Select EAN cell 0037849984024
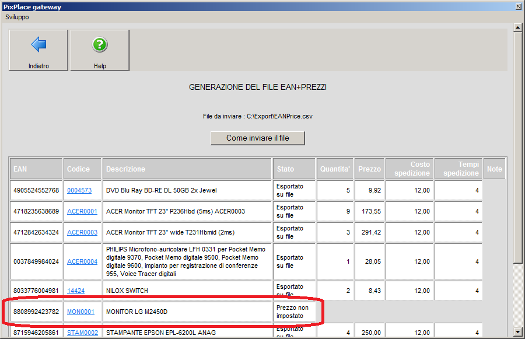This screenshot has width=525, height=339. 36,261
